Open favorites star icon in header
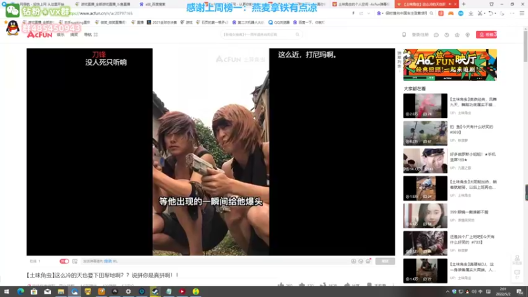 click(457, 35)
